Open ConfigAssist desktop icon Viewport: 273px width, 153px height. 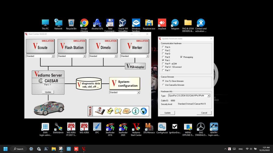(162, 128)
